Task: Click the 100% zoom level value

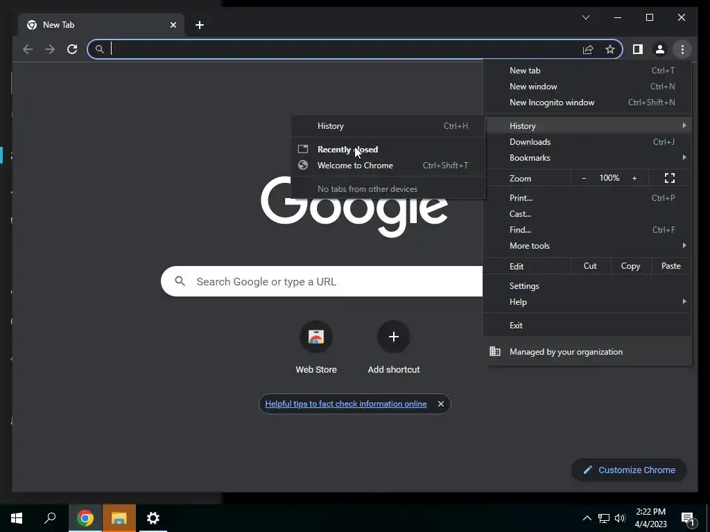Action: [x=609, y=178]
